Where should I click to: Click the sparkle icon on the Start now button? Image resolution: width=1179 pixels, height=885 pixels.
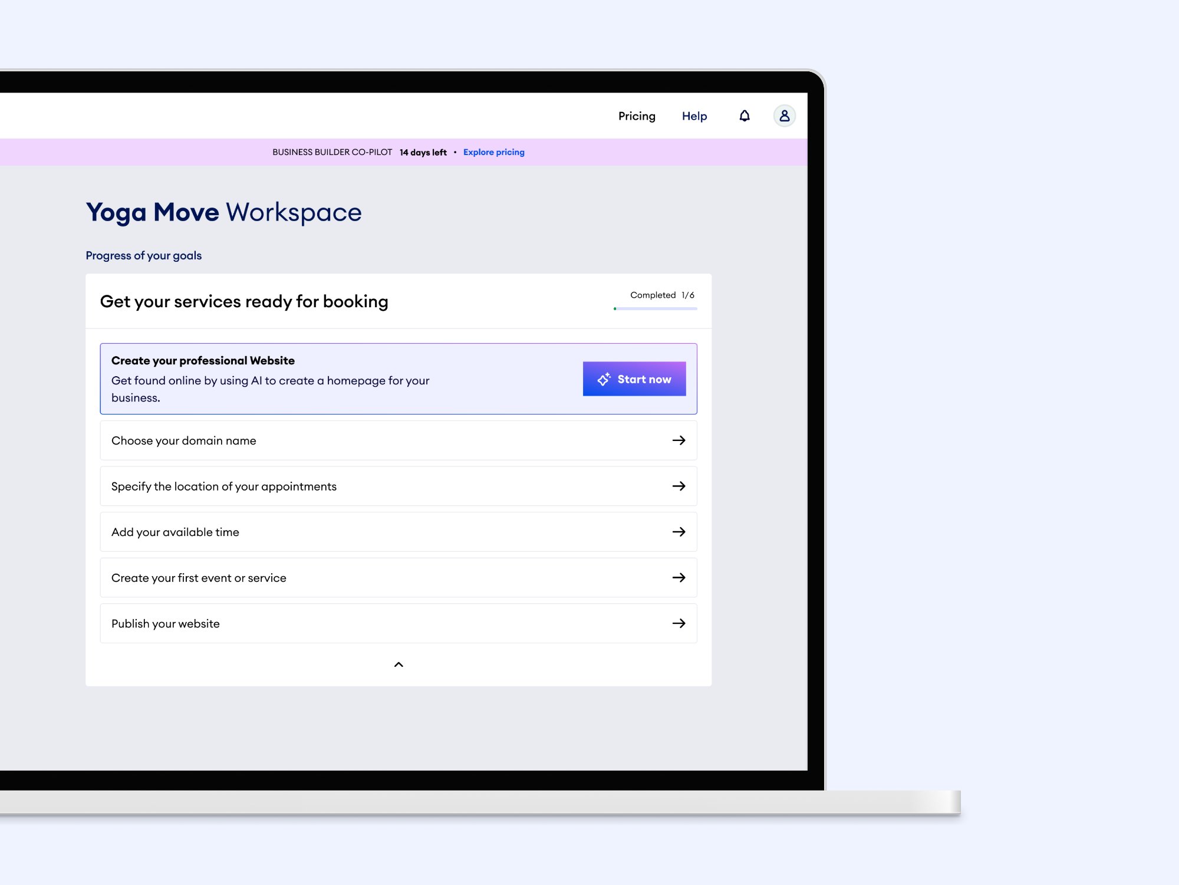pyautogui.click(x=604, y=379)
